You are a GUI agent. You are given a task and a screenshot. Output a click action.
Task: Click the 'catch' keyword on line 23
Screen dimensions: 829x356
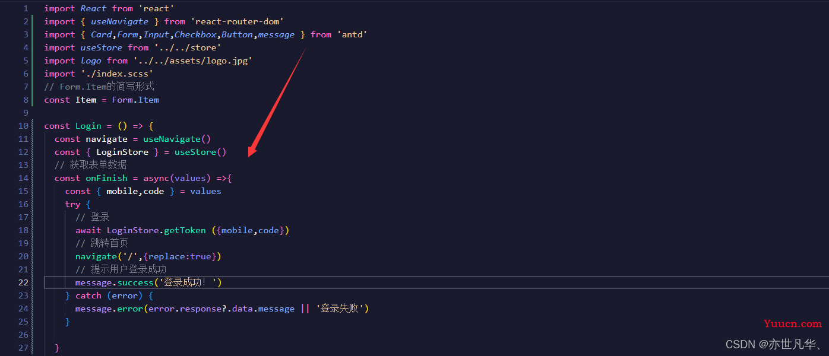click(88, 295)
